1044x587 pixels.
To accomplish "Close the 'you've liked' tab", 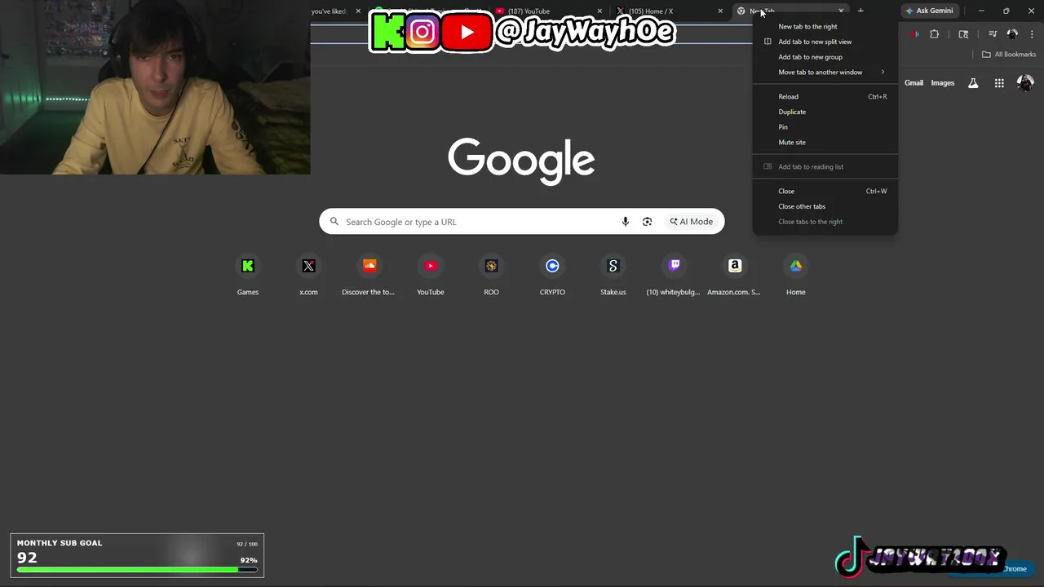I will click(x=358, y=11).
